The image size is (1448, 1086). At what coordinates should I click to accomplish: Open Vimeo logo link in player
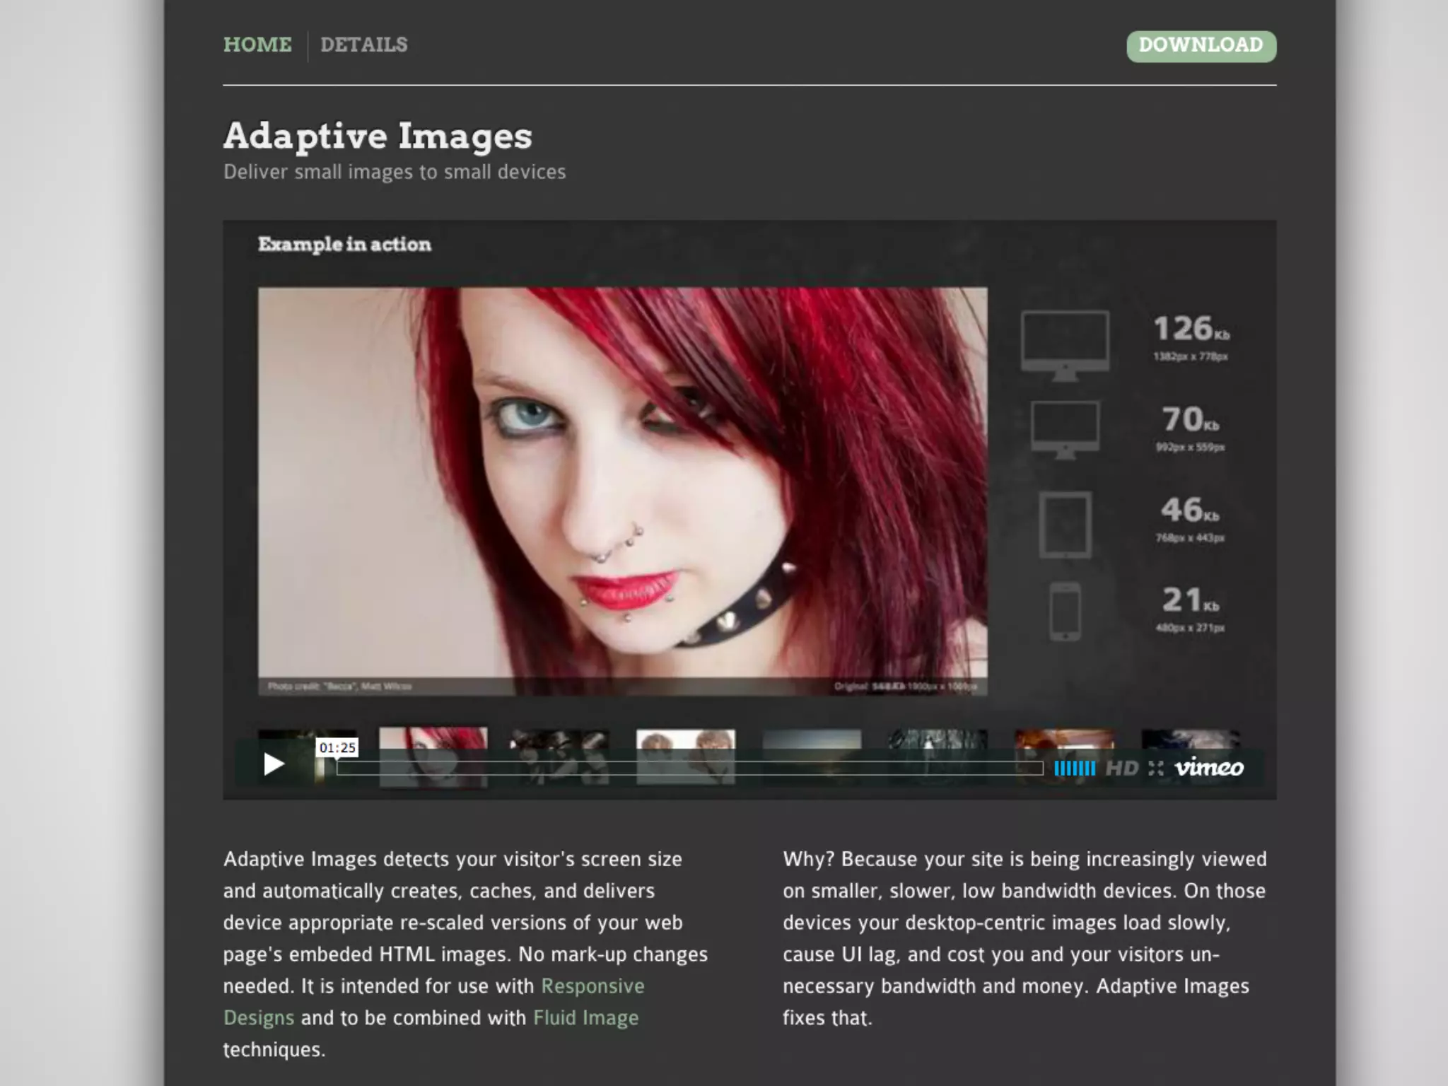1209,768
